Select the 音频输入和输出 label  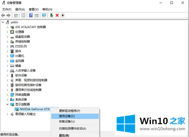26,114
